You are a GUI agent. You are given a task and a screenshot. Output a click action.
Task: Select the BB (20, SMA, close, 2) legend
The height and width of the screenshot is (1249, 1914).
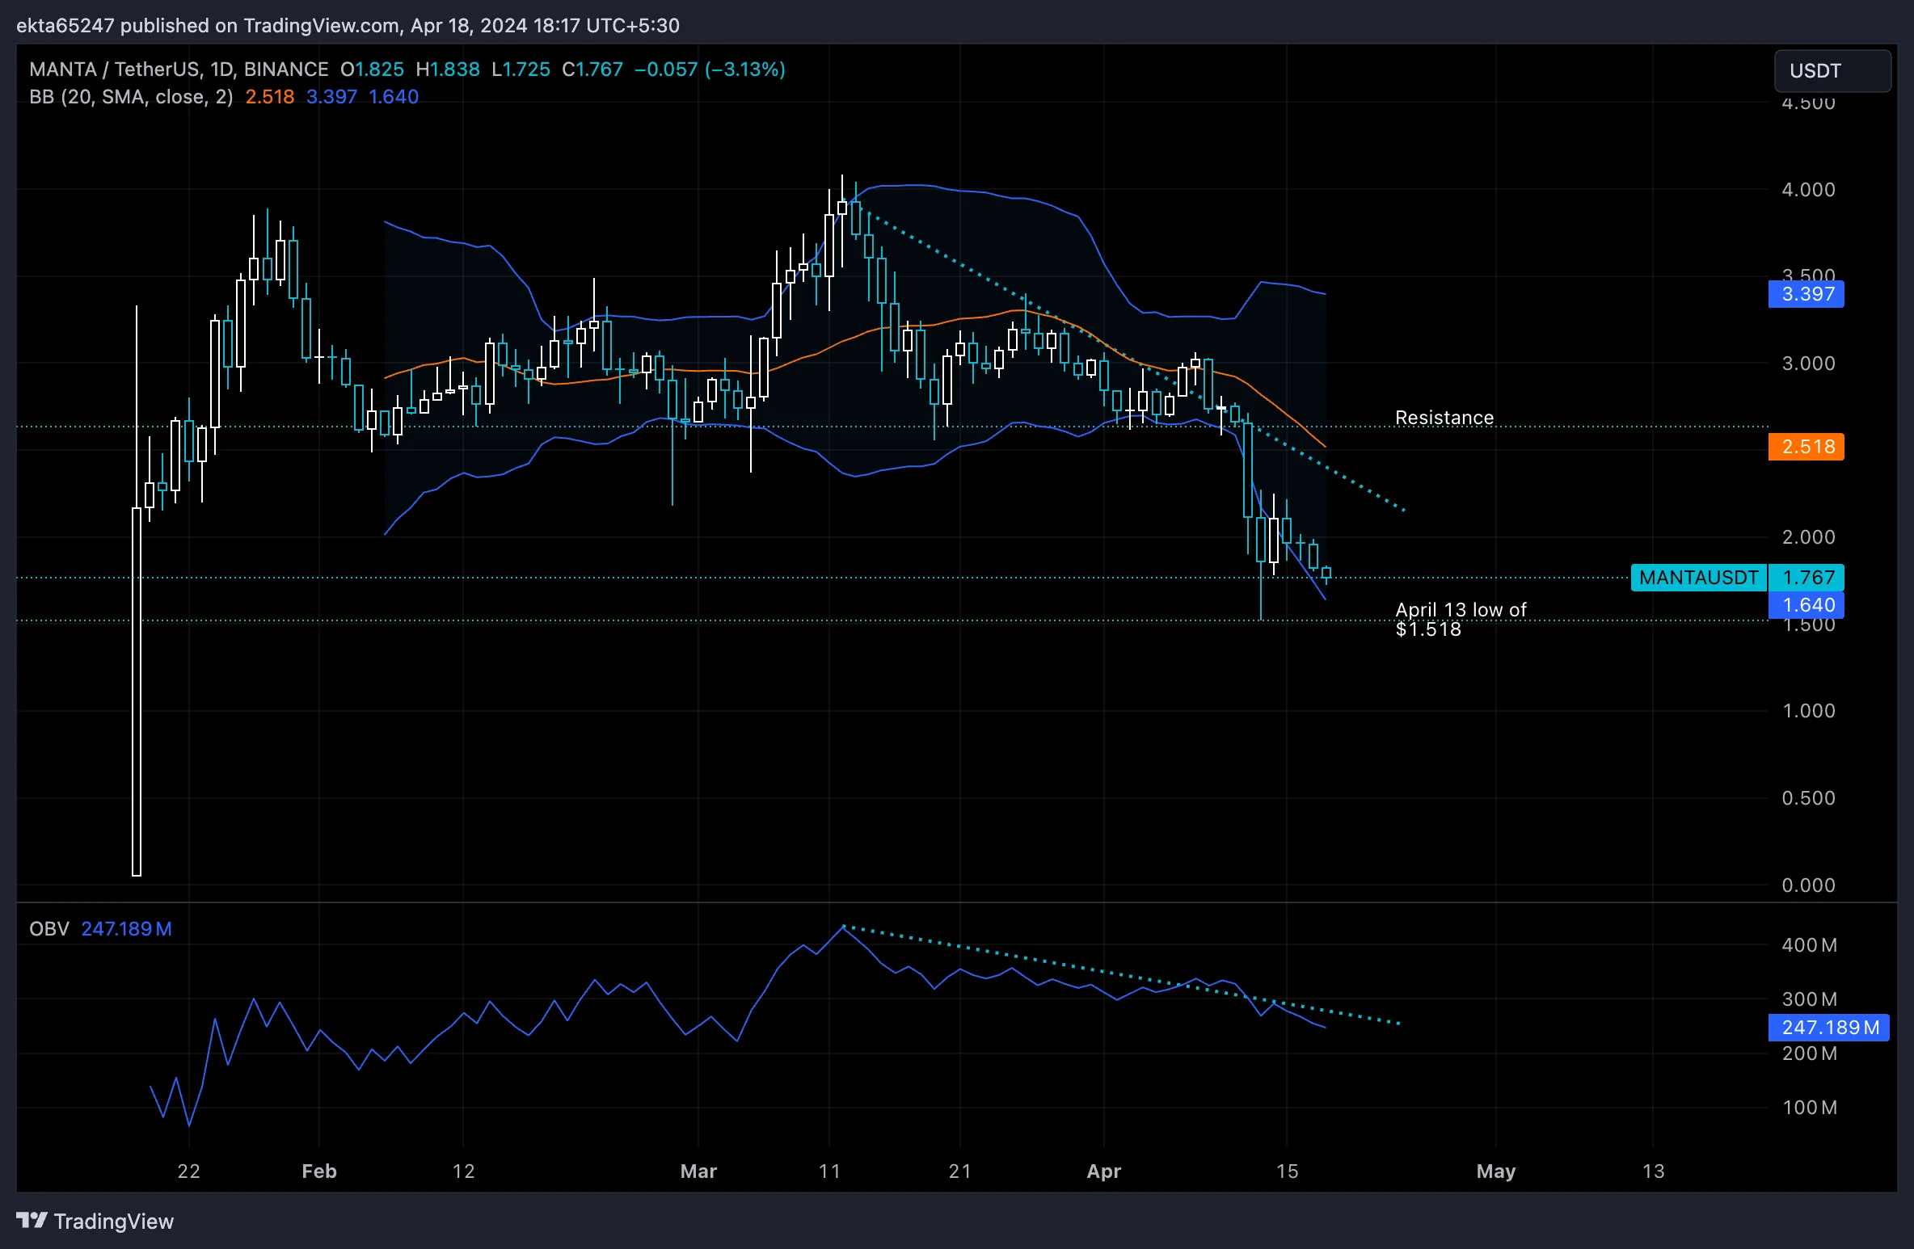(131, 97)
